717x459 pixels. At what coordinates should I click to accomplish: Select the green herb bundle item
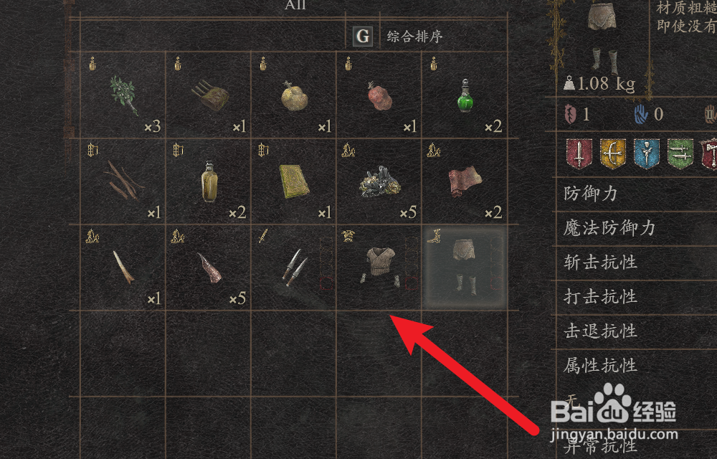pos(124,95)
